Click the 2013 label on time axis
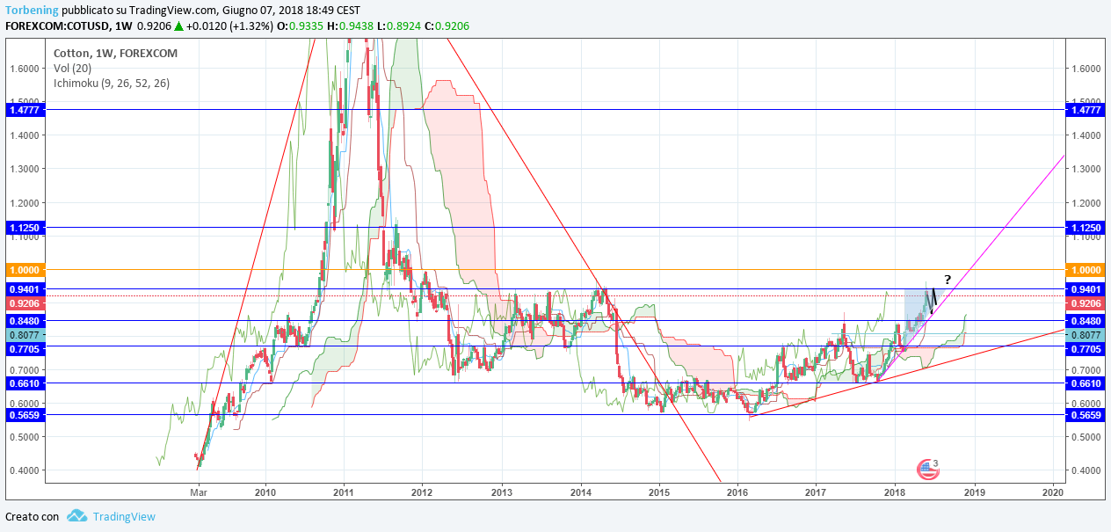The image size is (1111, 532). pos(502,494)
